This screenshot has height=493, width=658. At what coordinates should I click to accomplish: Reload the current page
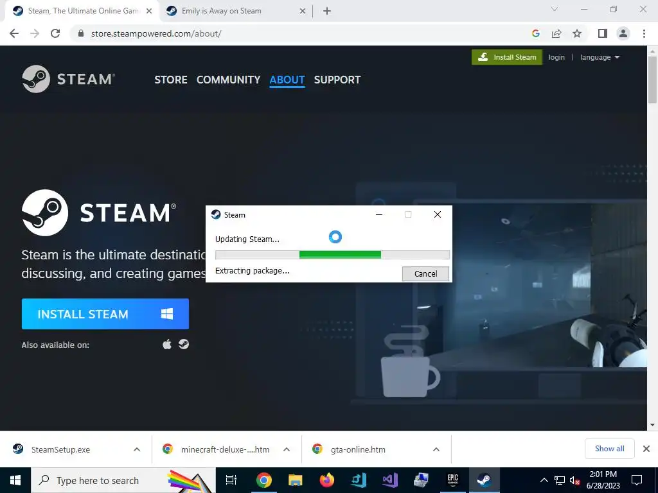point(55,33)
